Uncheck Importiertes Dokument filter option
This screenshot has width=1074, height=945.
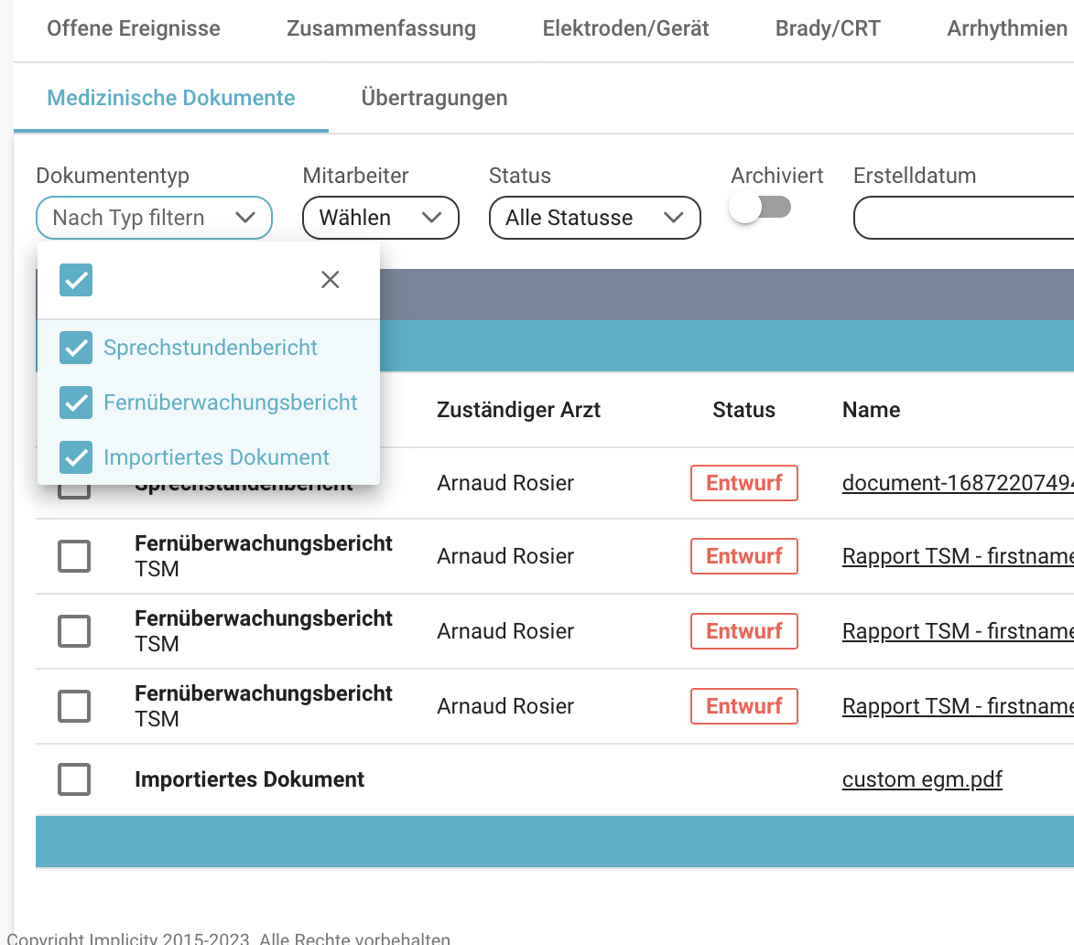(x=76, y=457)
